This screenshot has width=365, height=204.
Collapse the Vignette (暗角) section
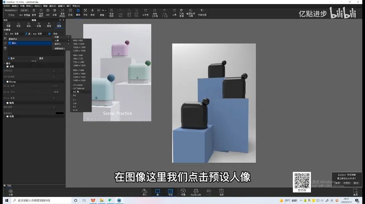5,103
